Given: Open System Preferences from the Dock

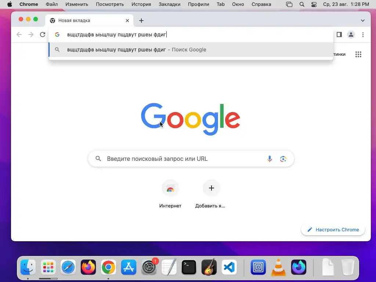Looking at the screenshot, I should tap(149, 267).
